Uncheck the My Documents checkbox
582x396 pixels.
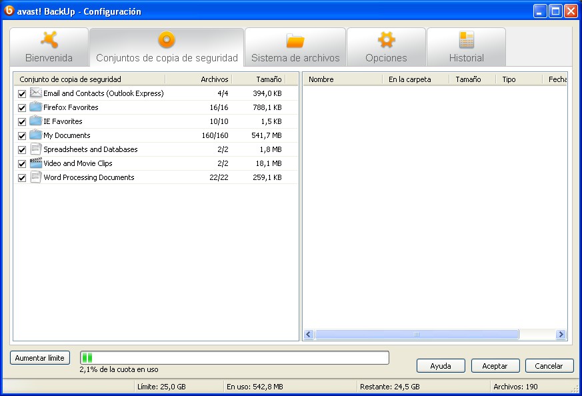[x=22, y=136]
